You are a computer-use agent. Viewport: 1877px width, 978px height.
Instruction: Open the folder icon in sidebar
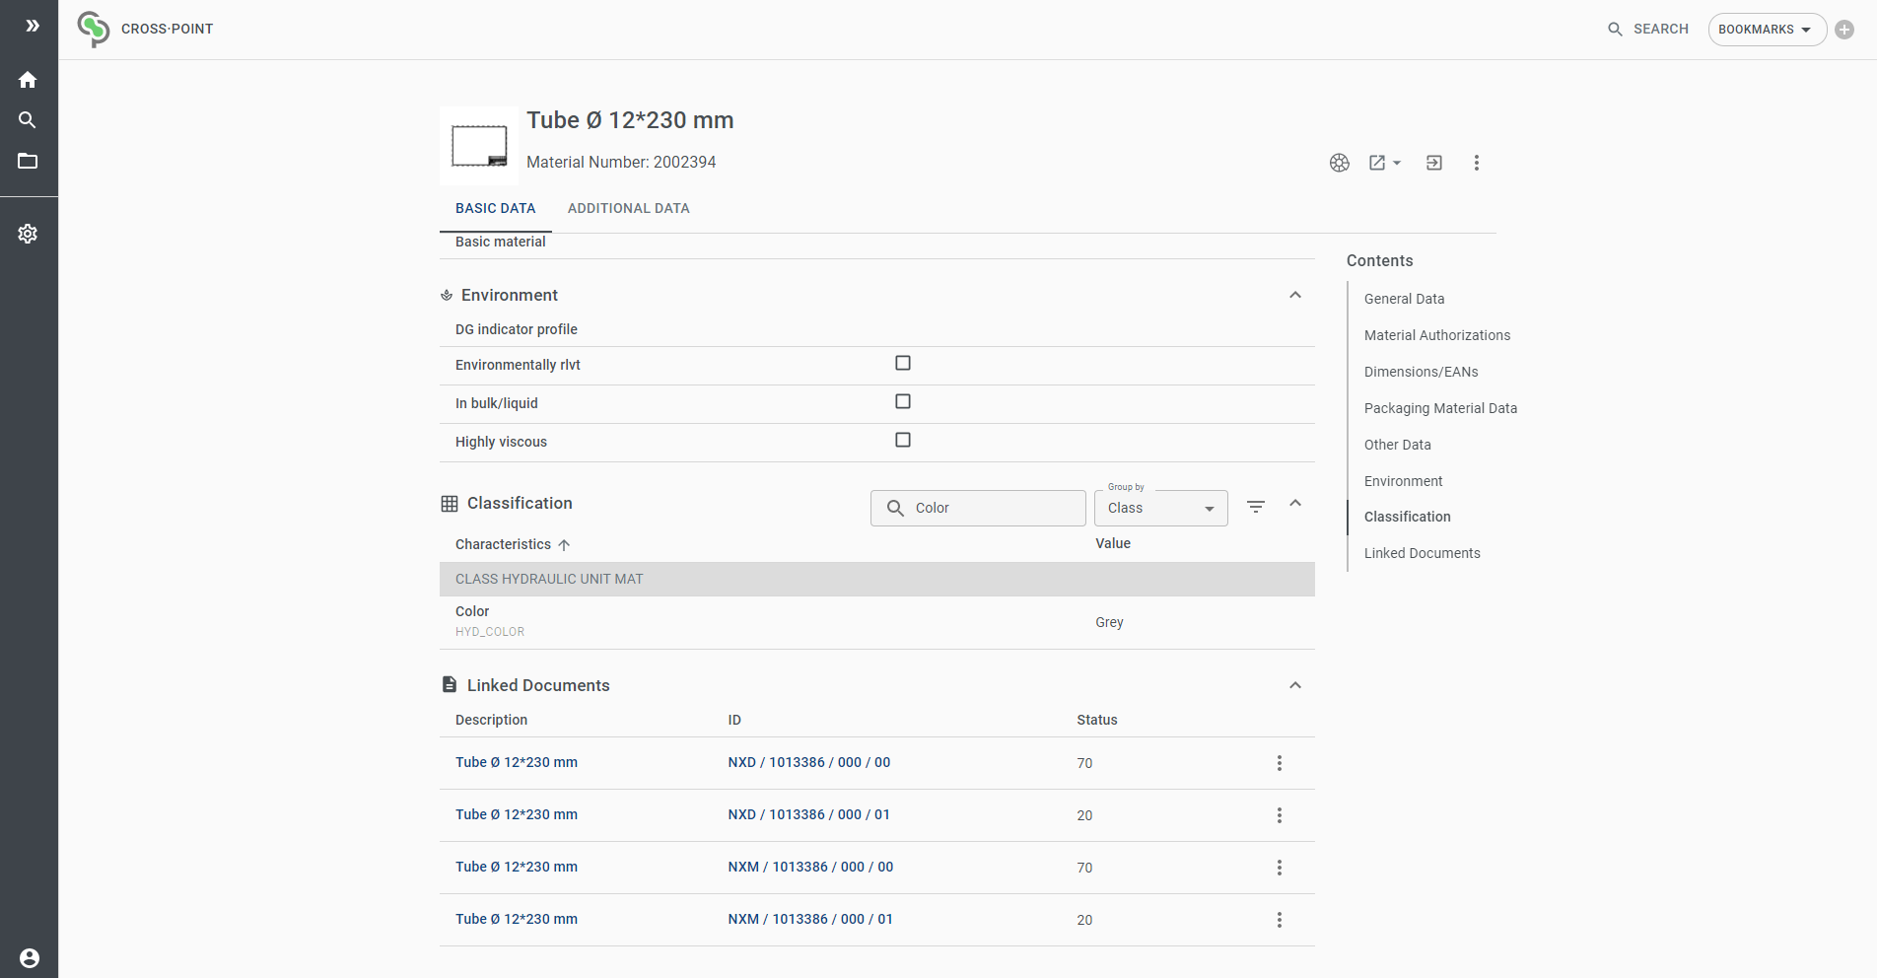click(x=28, y=161)
